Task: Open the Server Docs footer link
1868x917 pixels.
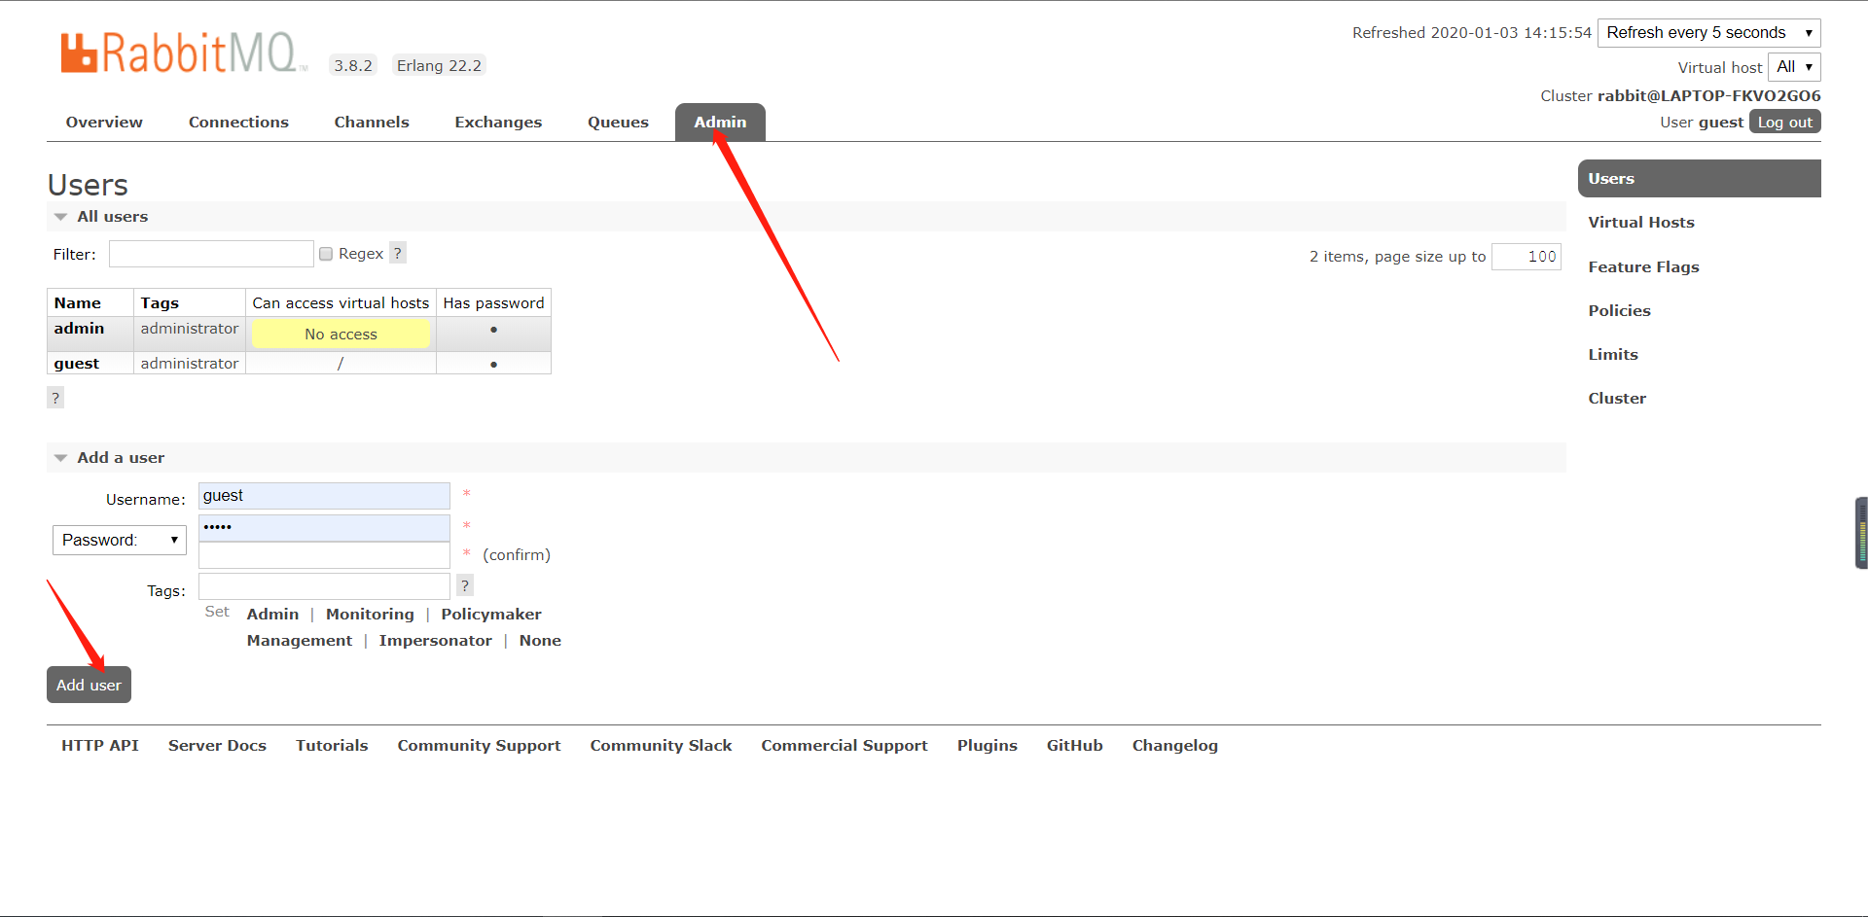Action: point(217,745)
